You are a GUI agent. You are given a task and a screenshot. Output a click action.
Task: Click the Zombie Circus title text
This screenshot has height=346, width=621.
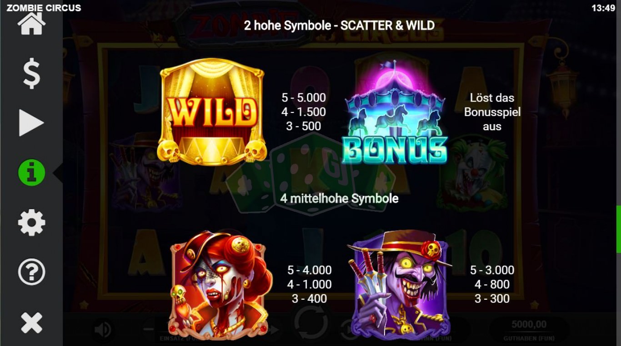[44, 8]
